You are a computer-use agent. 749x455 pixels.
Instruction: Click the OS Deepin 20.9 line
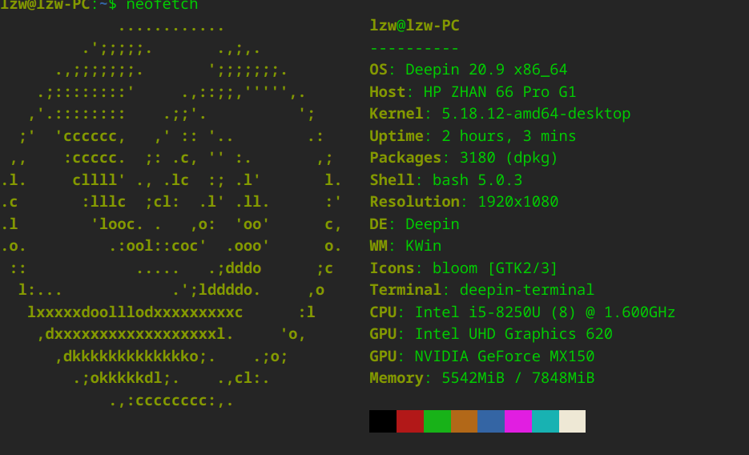click(x=469, y=70)
